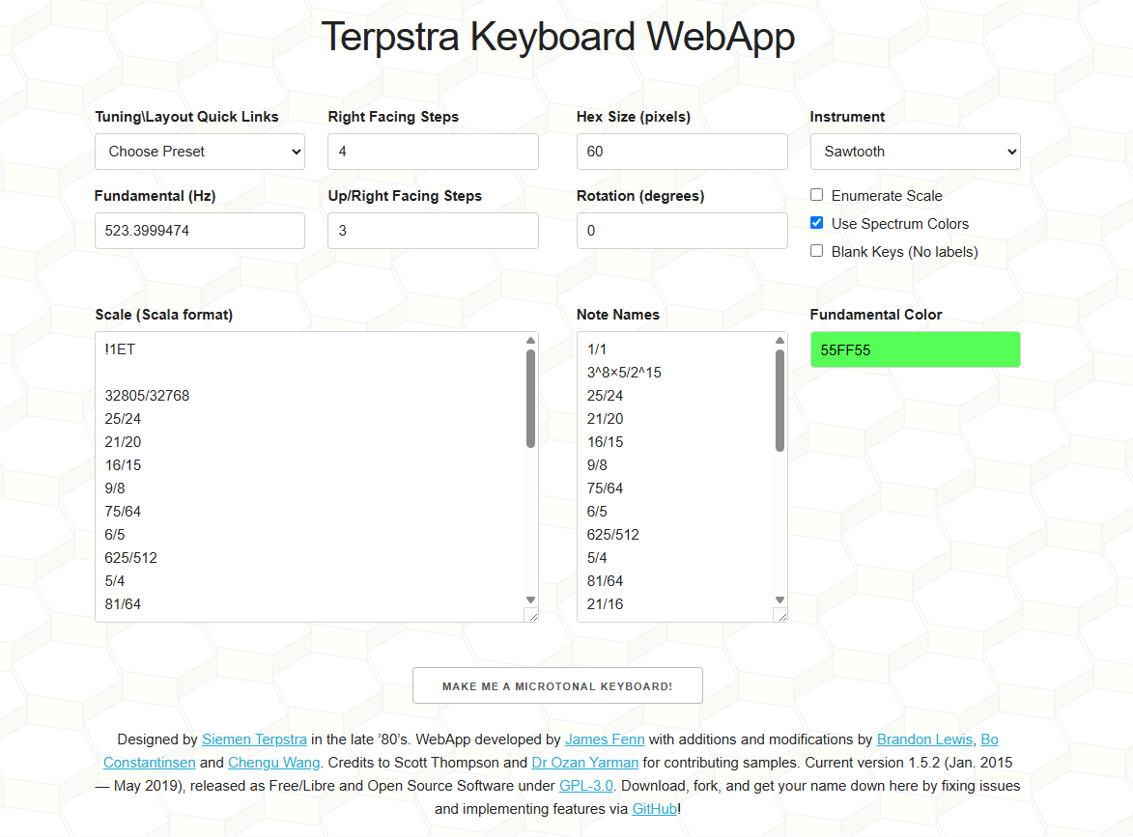Click the Note Names scrollbar thumb
The image size is (1133, 837).
pos(779,401)
